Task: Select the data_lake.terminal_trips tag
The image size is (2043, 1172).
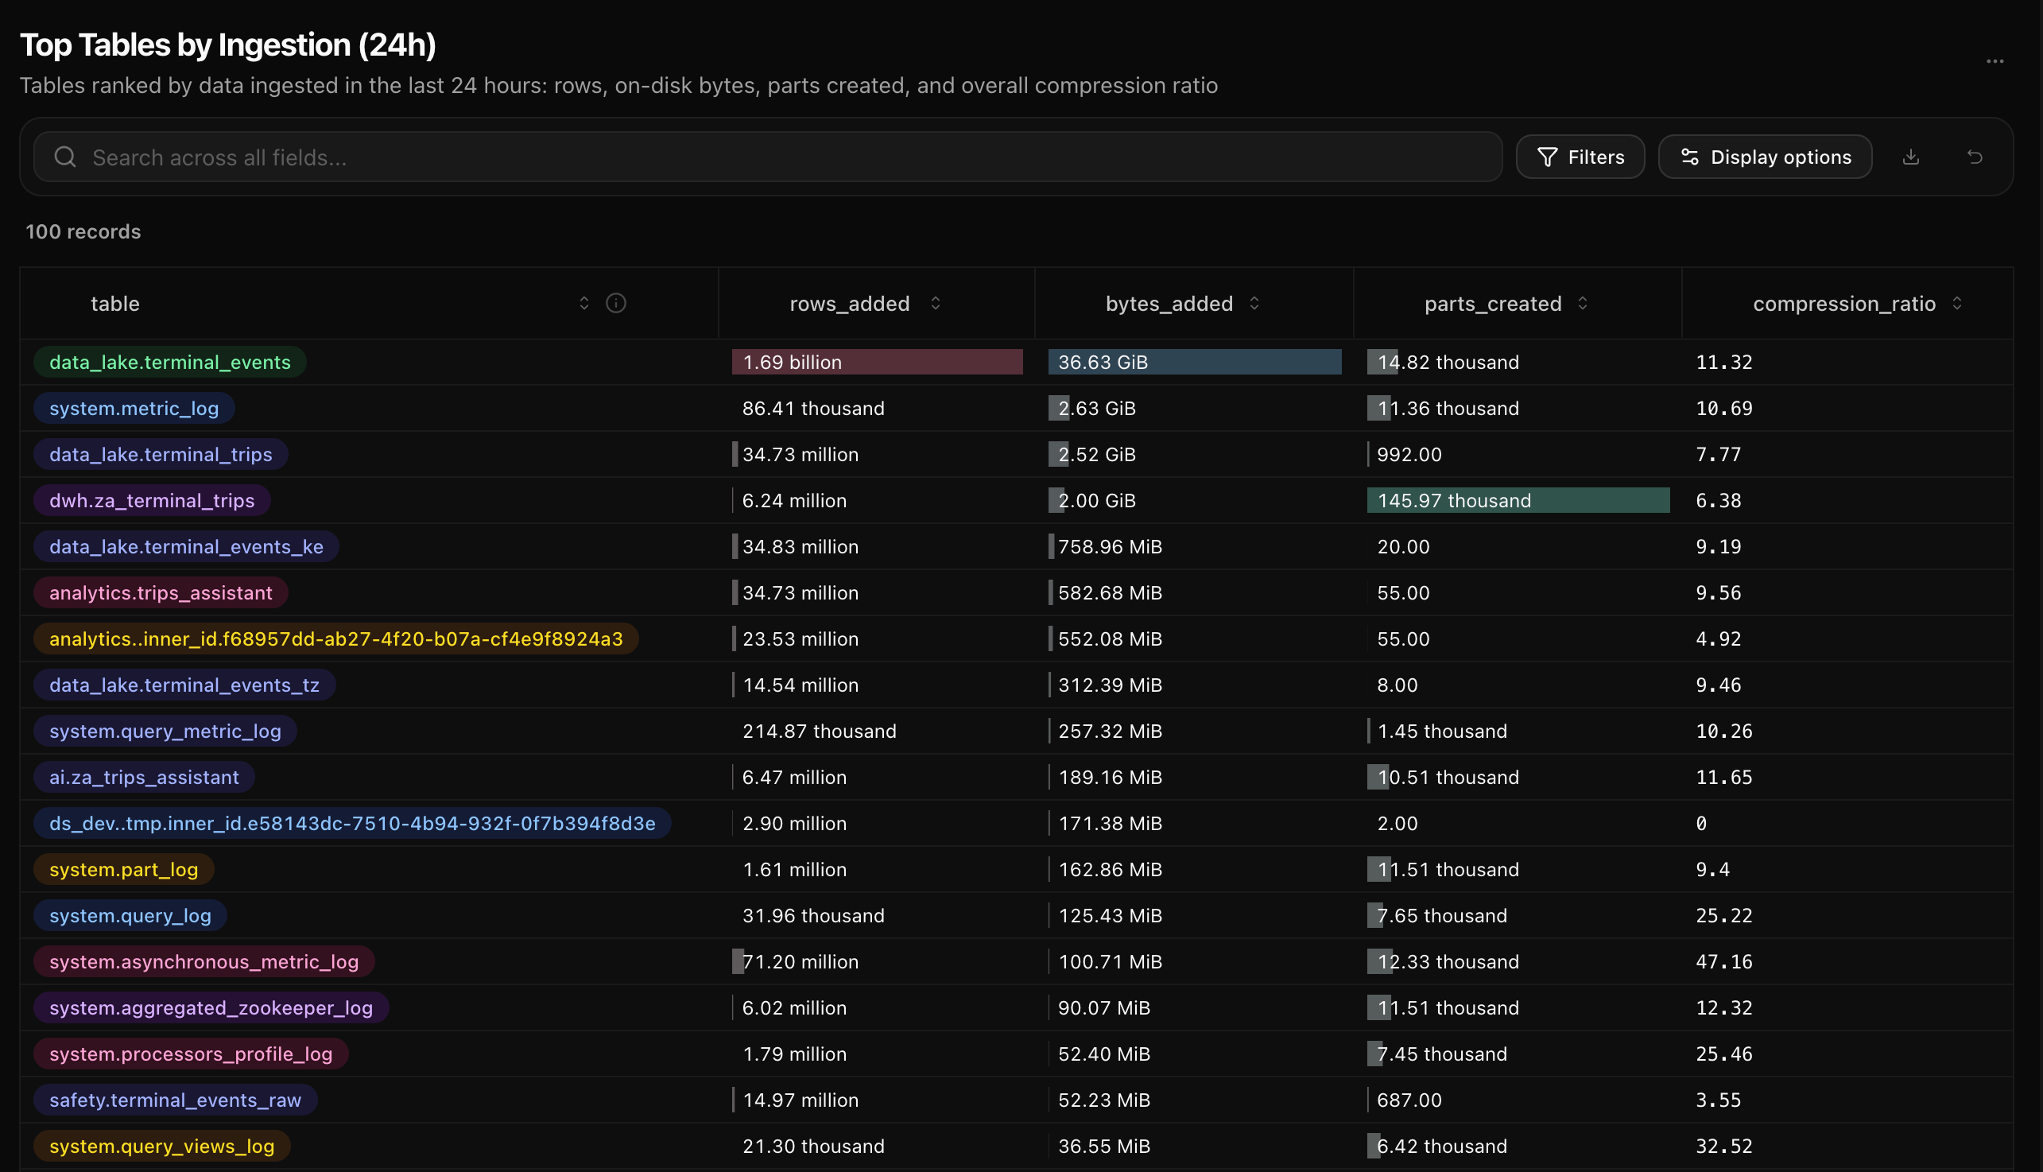Action: (x=161, y=454)
